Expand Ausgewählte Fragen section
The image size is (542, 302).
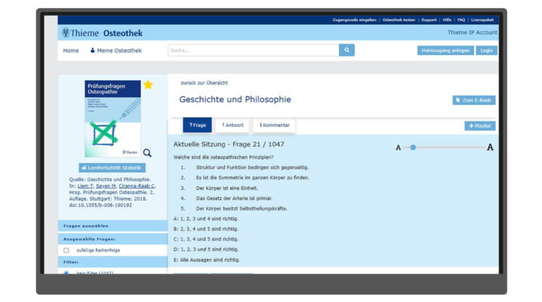[x=112, y=239]
